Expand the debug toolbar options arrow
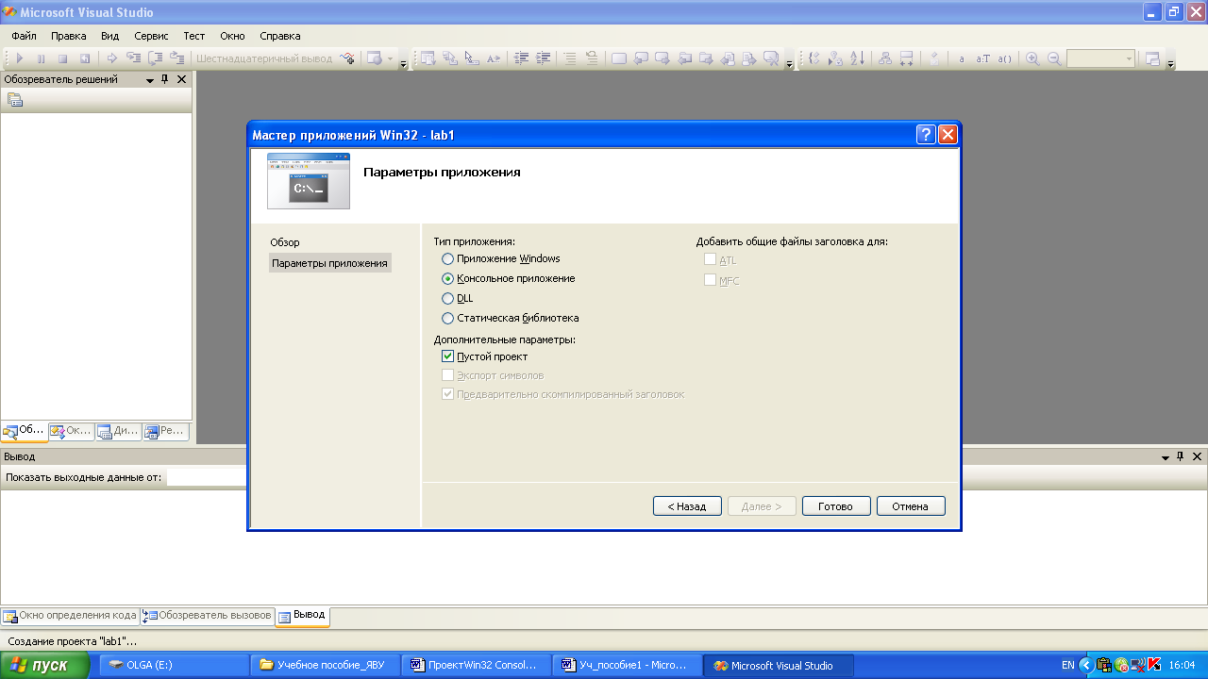This screenshot has width=1208, height=679. pyautogui.click(x=404, y=63)
